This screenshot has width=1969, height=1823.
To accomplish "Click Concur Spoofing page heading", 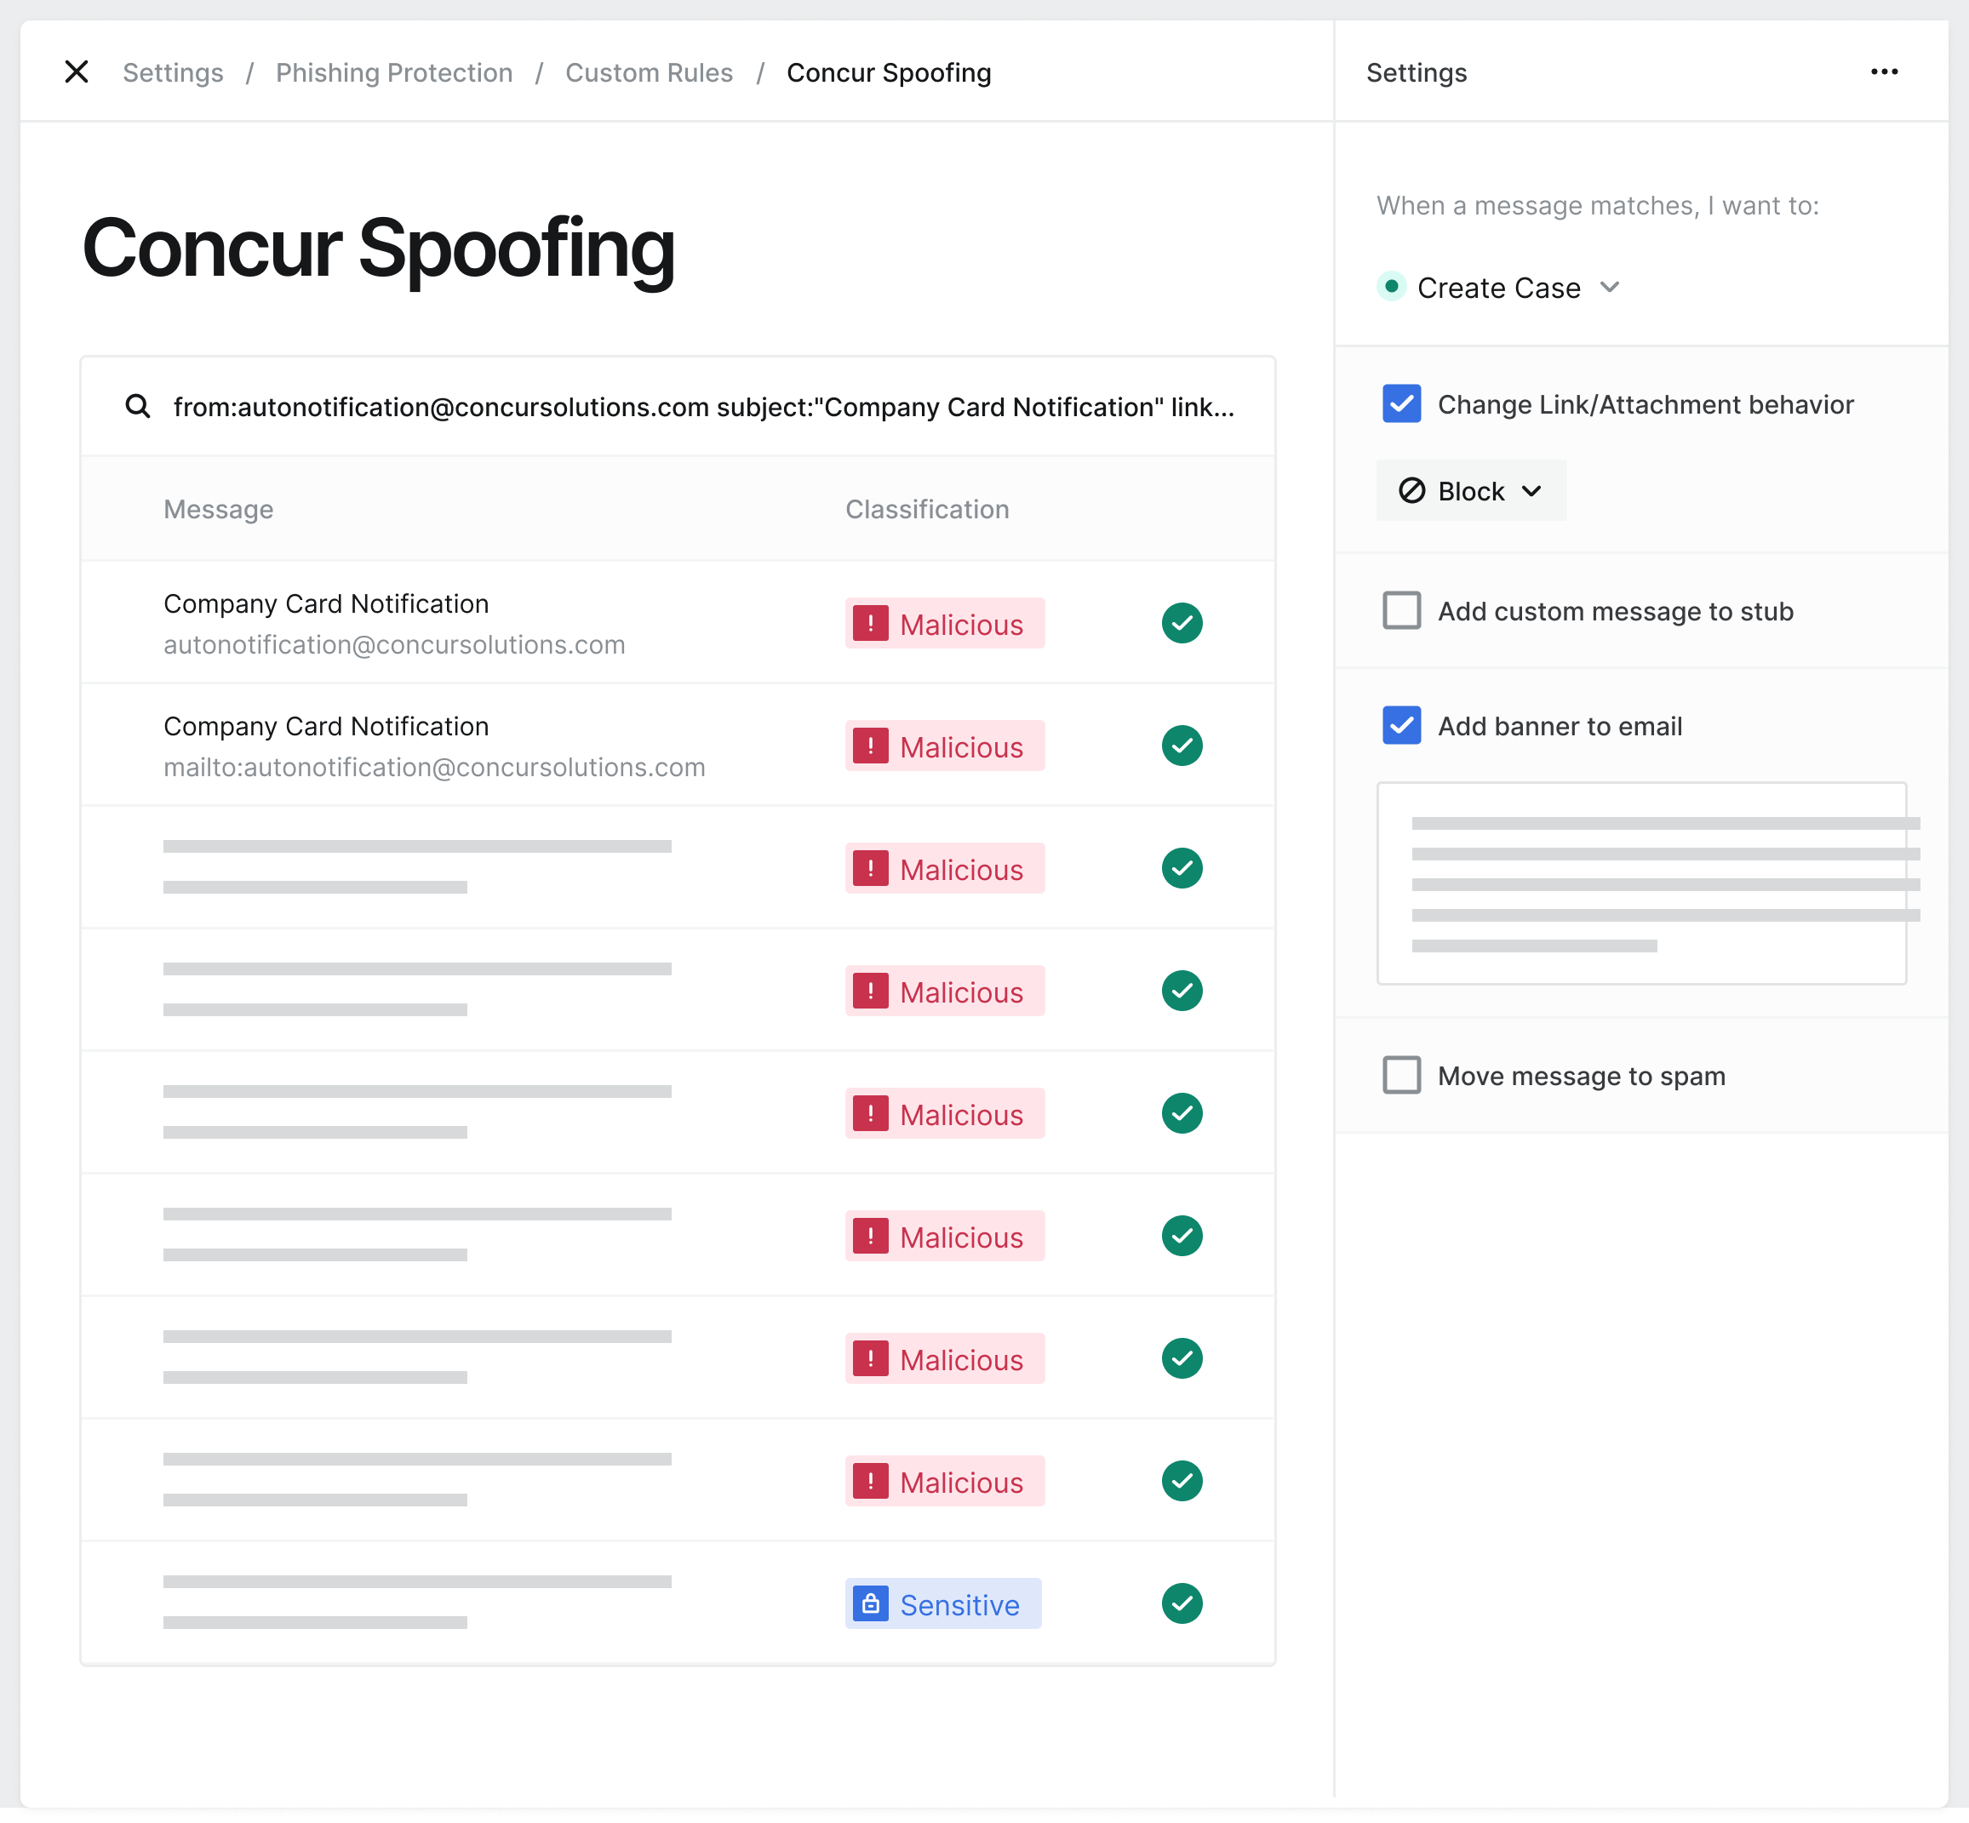I will [x=378, y=249].
